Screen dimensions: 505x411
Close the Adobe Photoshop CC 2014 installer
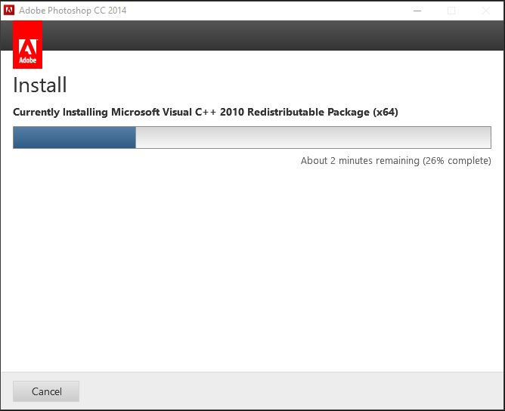tap(486, 10)
